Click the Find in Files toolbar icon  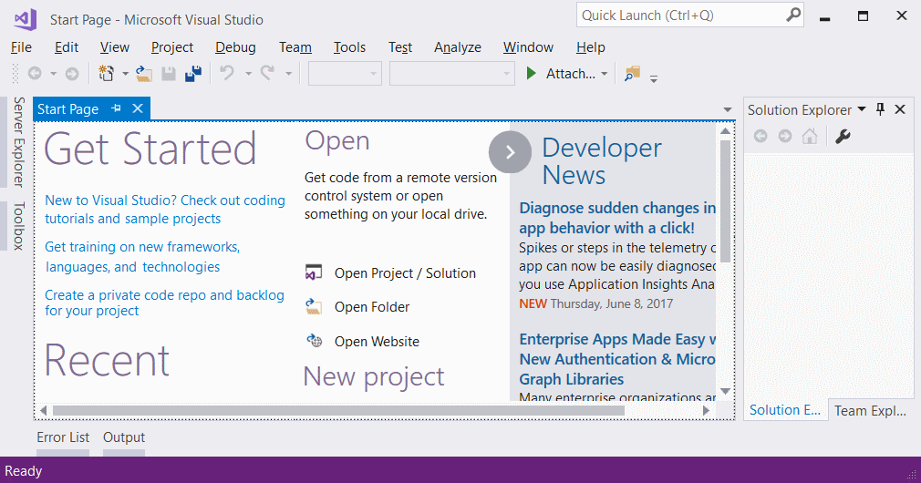(632, 73)
